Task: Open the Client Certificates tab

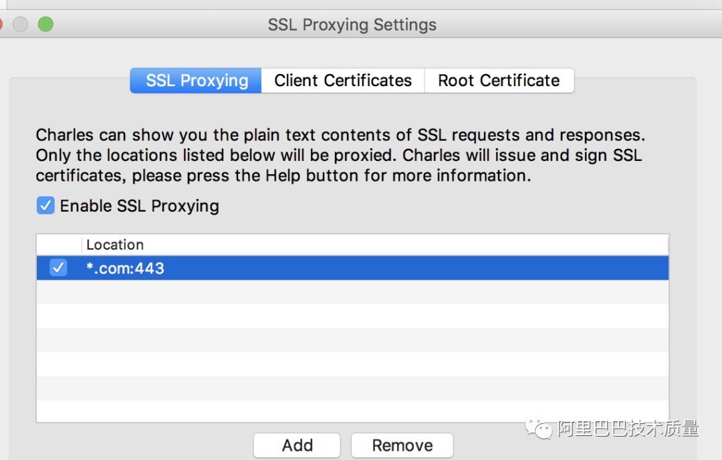Action: (343, 81)
